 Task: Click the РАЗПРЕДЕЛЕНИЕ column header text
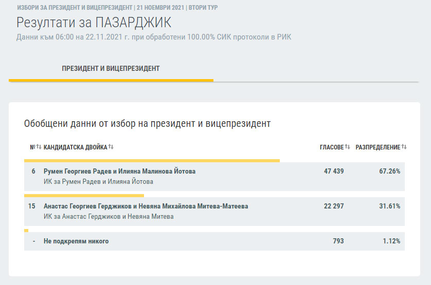pyautogui.click(x=378, y=147)
